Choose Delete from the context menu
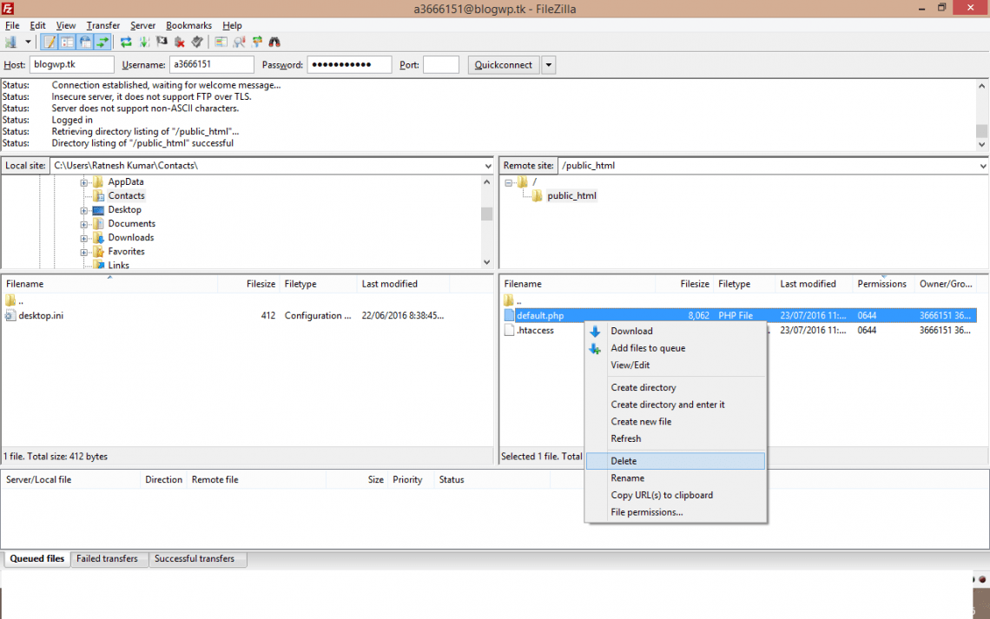Image resolution: width=990 pixels, height=619 pixels. click(x=624, y=460)
